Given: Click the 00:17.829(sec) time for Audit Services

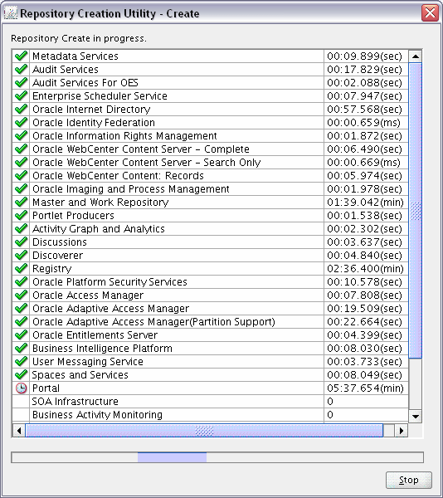Looking at the screenshot, I should [x=365, y=70].
